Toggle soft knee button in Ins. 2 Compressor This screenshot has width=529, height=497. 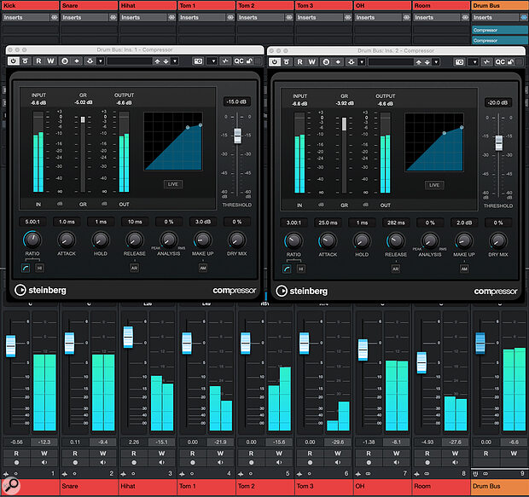(x=287, y=269)
